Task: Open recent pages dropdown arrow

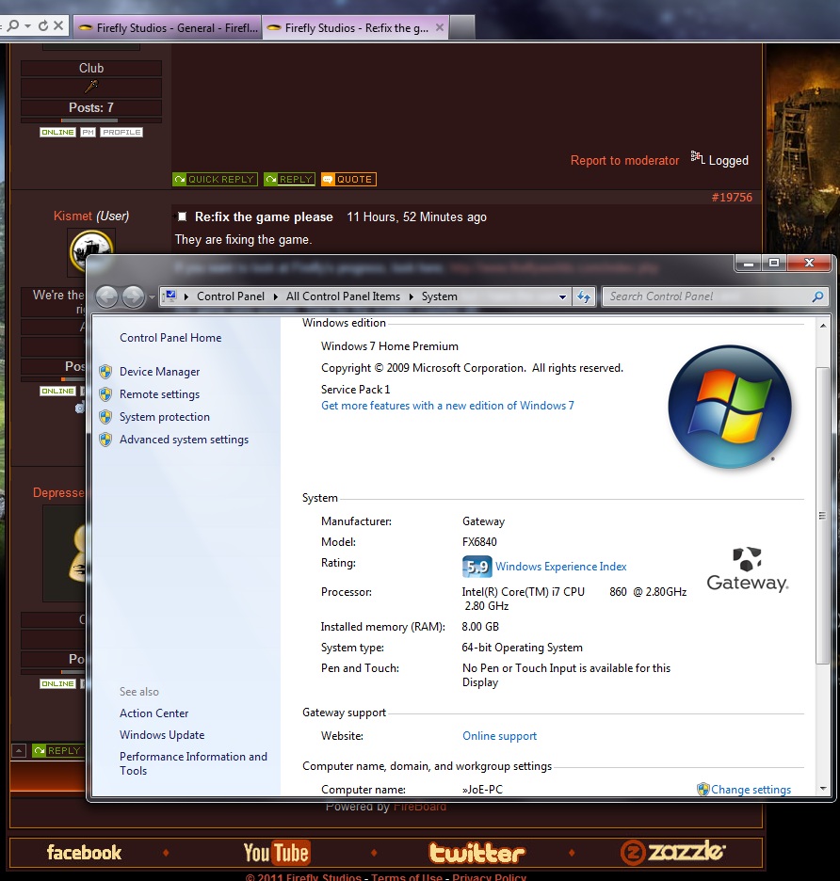Action: pyautogui.click(x=152, y=296)
